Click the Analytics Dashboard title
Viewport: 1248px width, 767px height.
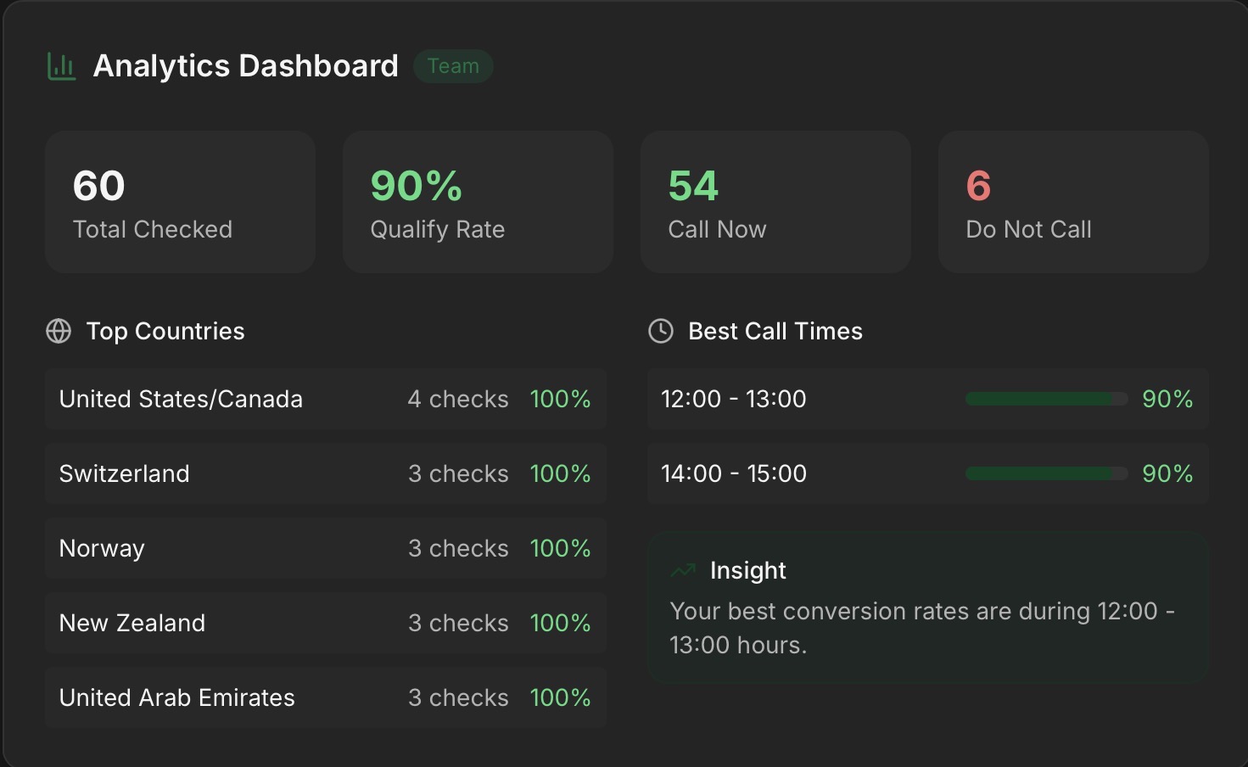(245, 66)
